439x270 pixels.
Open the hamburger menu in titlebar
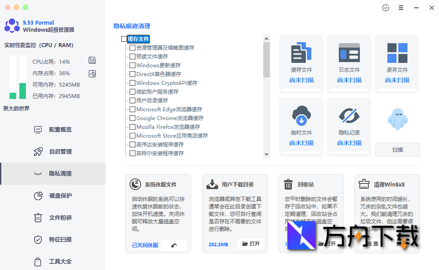pyautogui.click(x=401, y=7)
